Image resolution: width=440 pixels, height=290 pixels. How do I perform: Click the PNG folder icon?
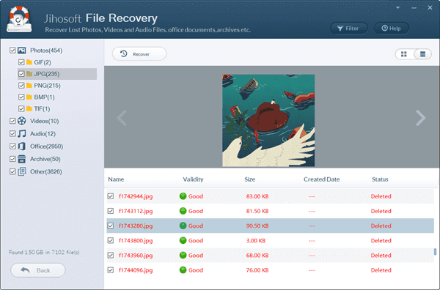[x=29, y=86]
